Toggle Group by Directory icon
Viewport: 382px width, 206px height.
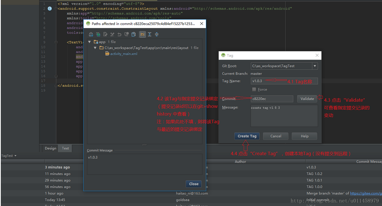(142, 34)
